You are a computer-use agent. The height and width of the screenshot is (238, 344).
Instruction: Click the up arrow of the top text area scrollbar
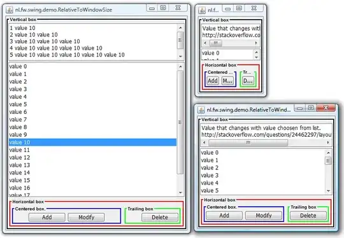coord(180,28)
